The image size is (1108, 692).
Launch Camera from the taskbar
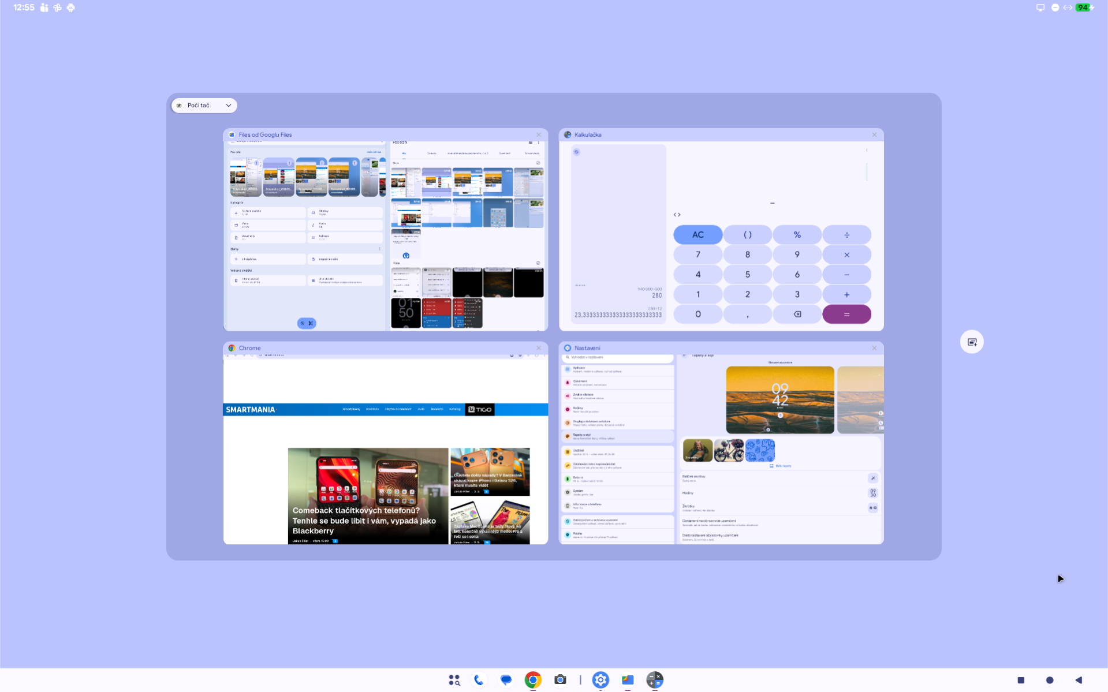(560, 680)
